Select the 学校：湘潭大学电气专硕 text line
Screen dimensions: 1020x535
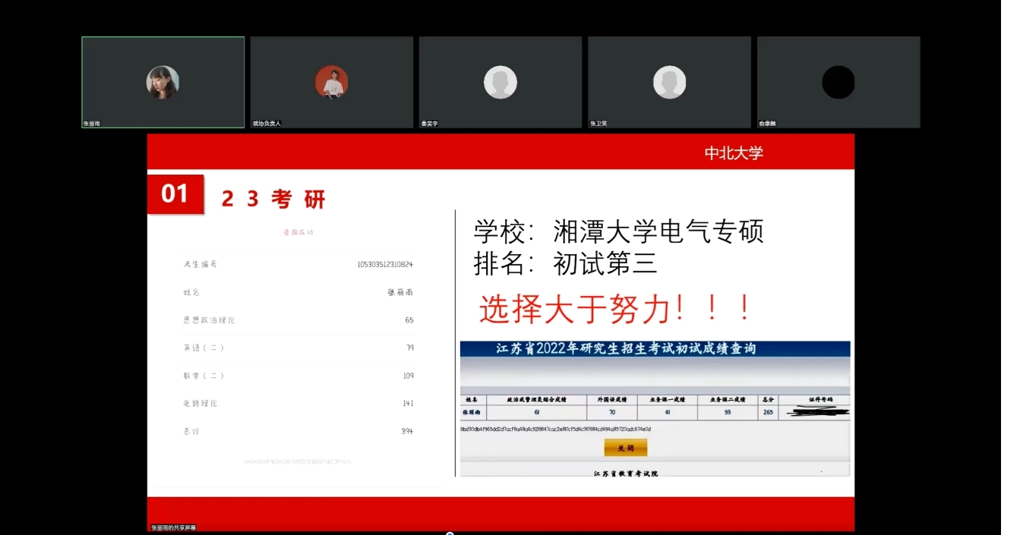[x=618, y=231]
